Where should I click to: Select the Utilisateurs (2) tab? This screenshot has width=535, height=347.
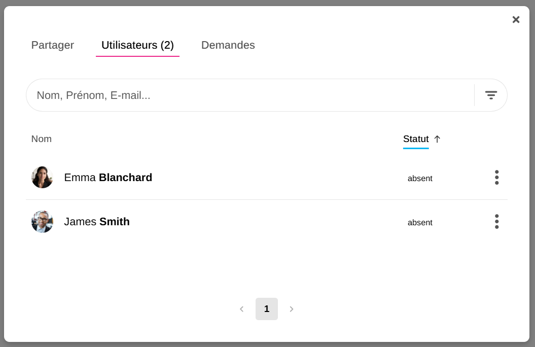(x=137, y=45)
